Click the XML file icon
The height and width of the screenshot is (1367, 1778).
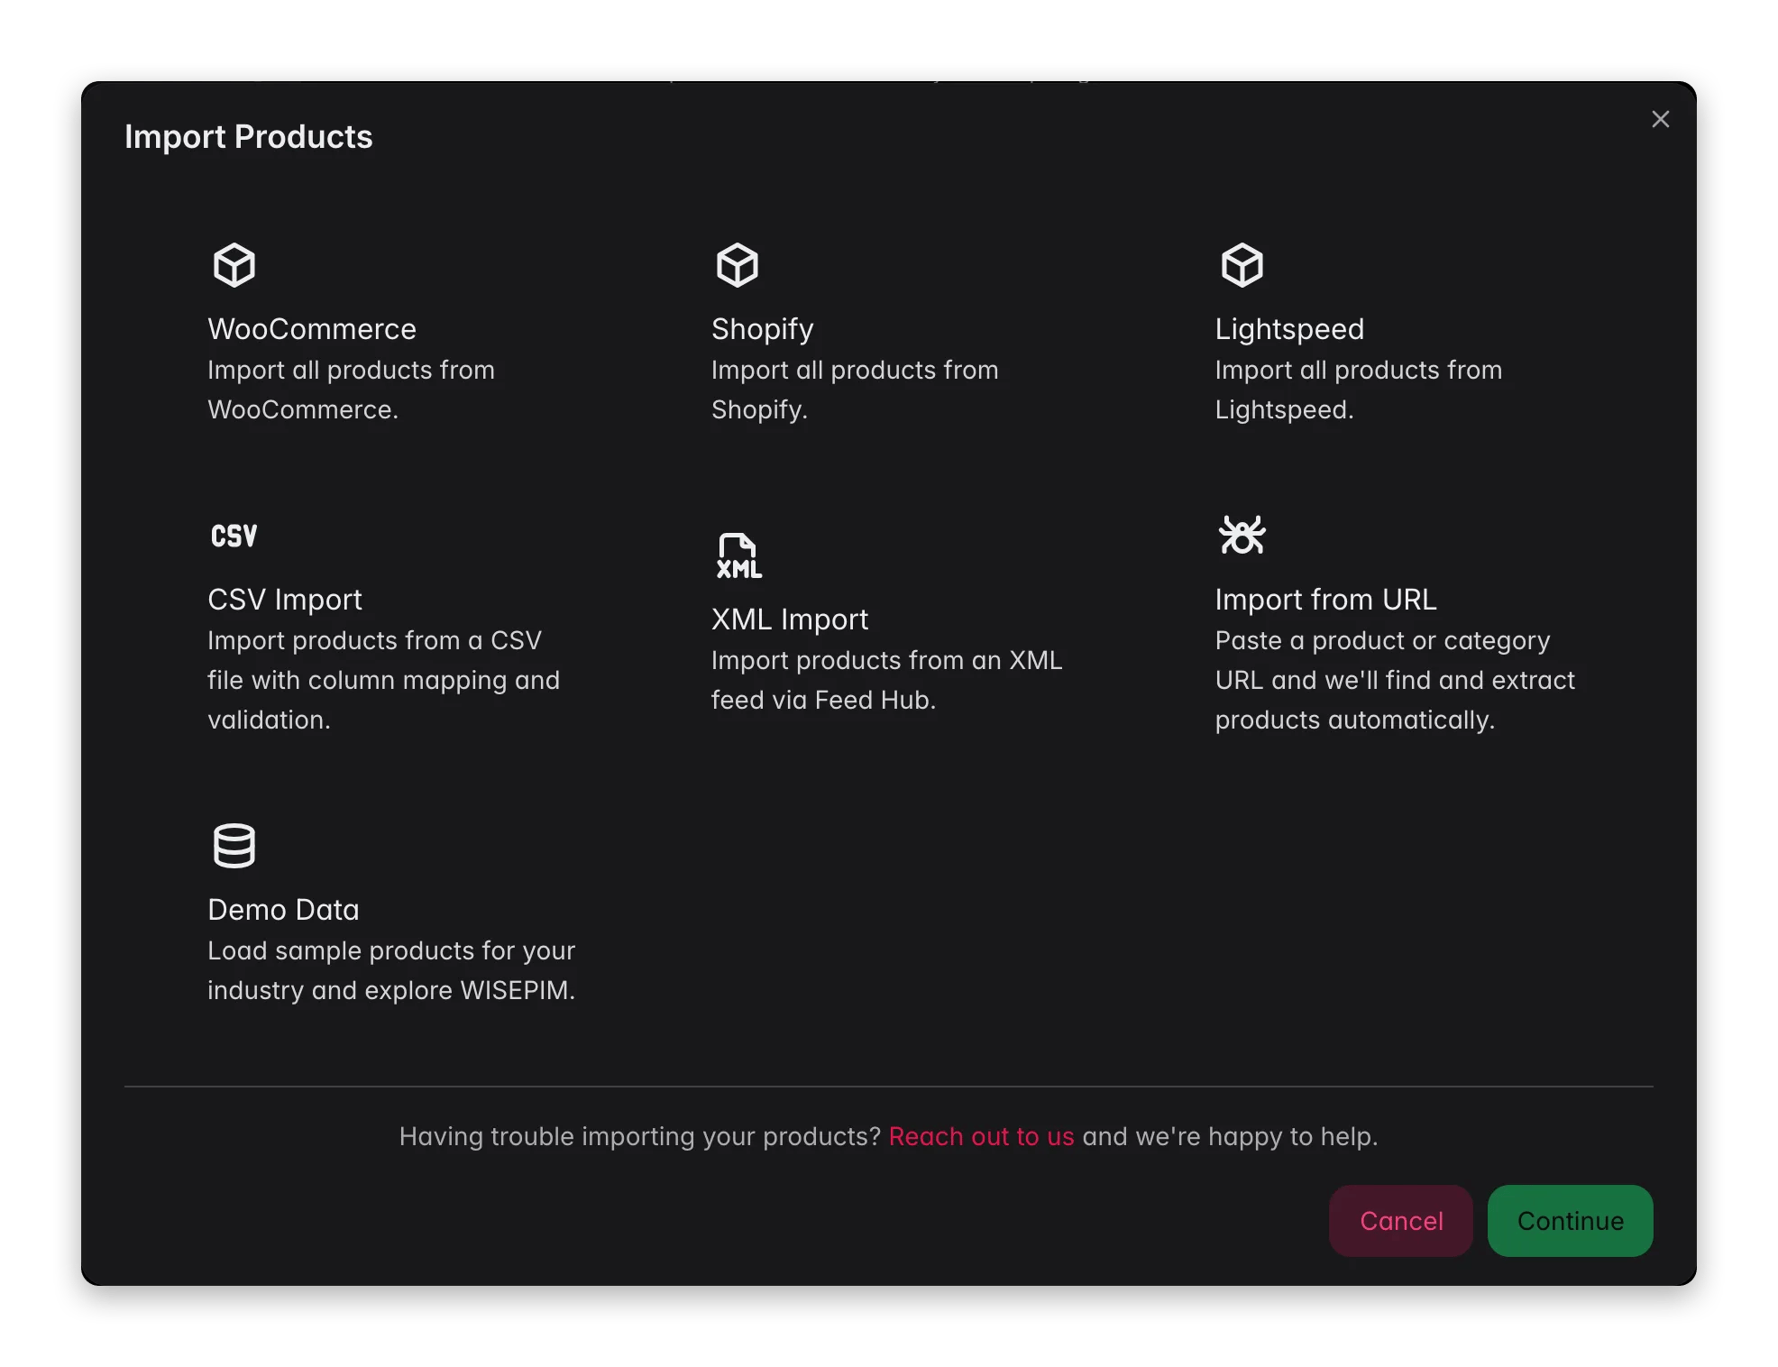(x=738, y=555)
